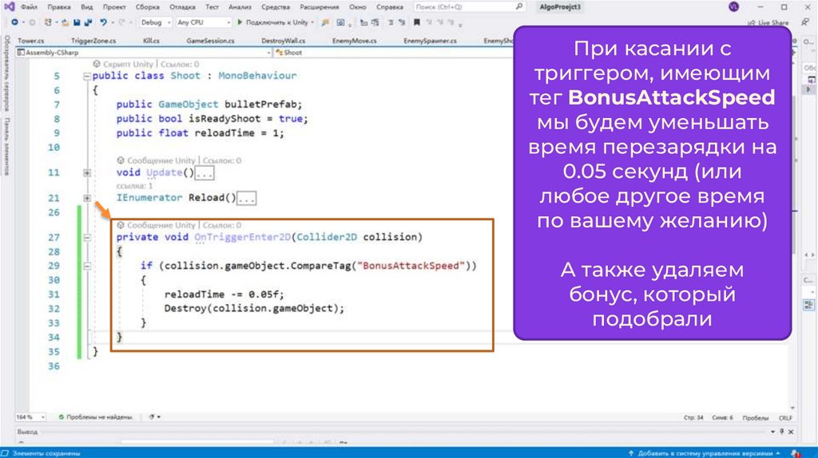Viewport: 818px width, 458px height.
Task: Collapse the Shoot class region
Action: tap(86, 76)
